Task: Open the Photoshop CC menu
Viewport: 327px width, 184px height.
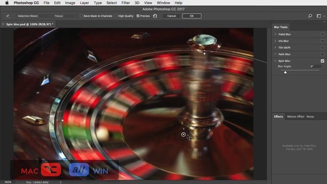Action: tap(26, 3)
